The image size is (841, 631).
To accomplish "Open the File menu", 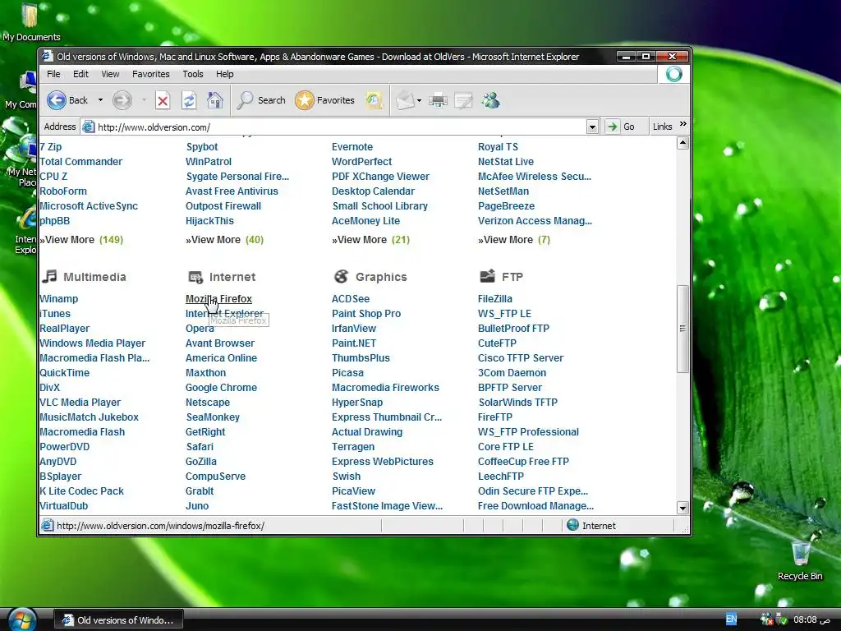I will click(x=53, y=74).
